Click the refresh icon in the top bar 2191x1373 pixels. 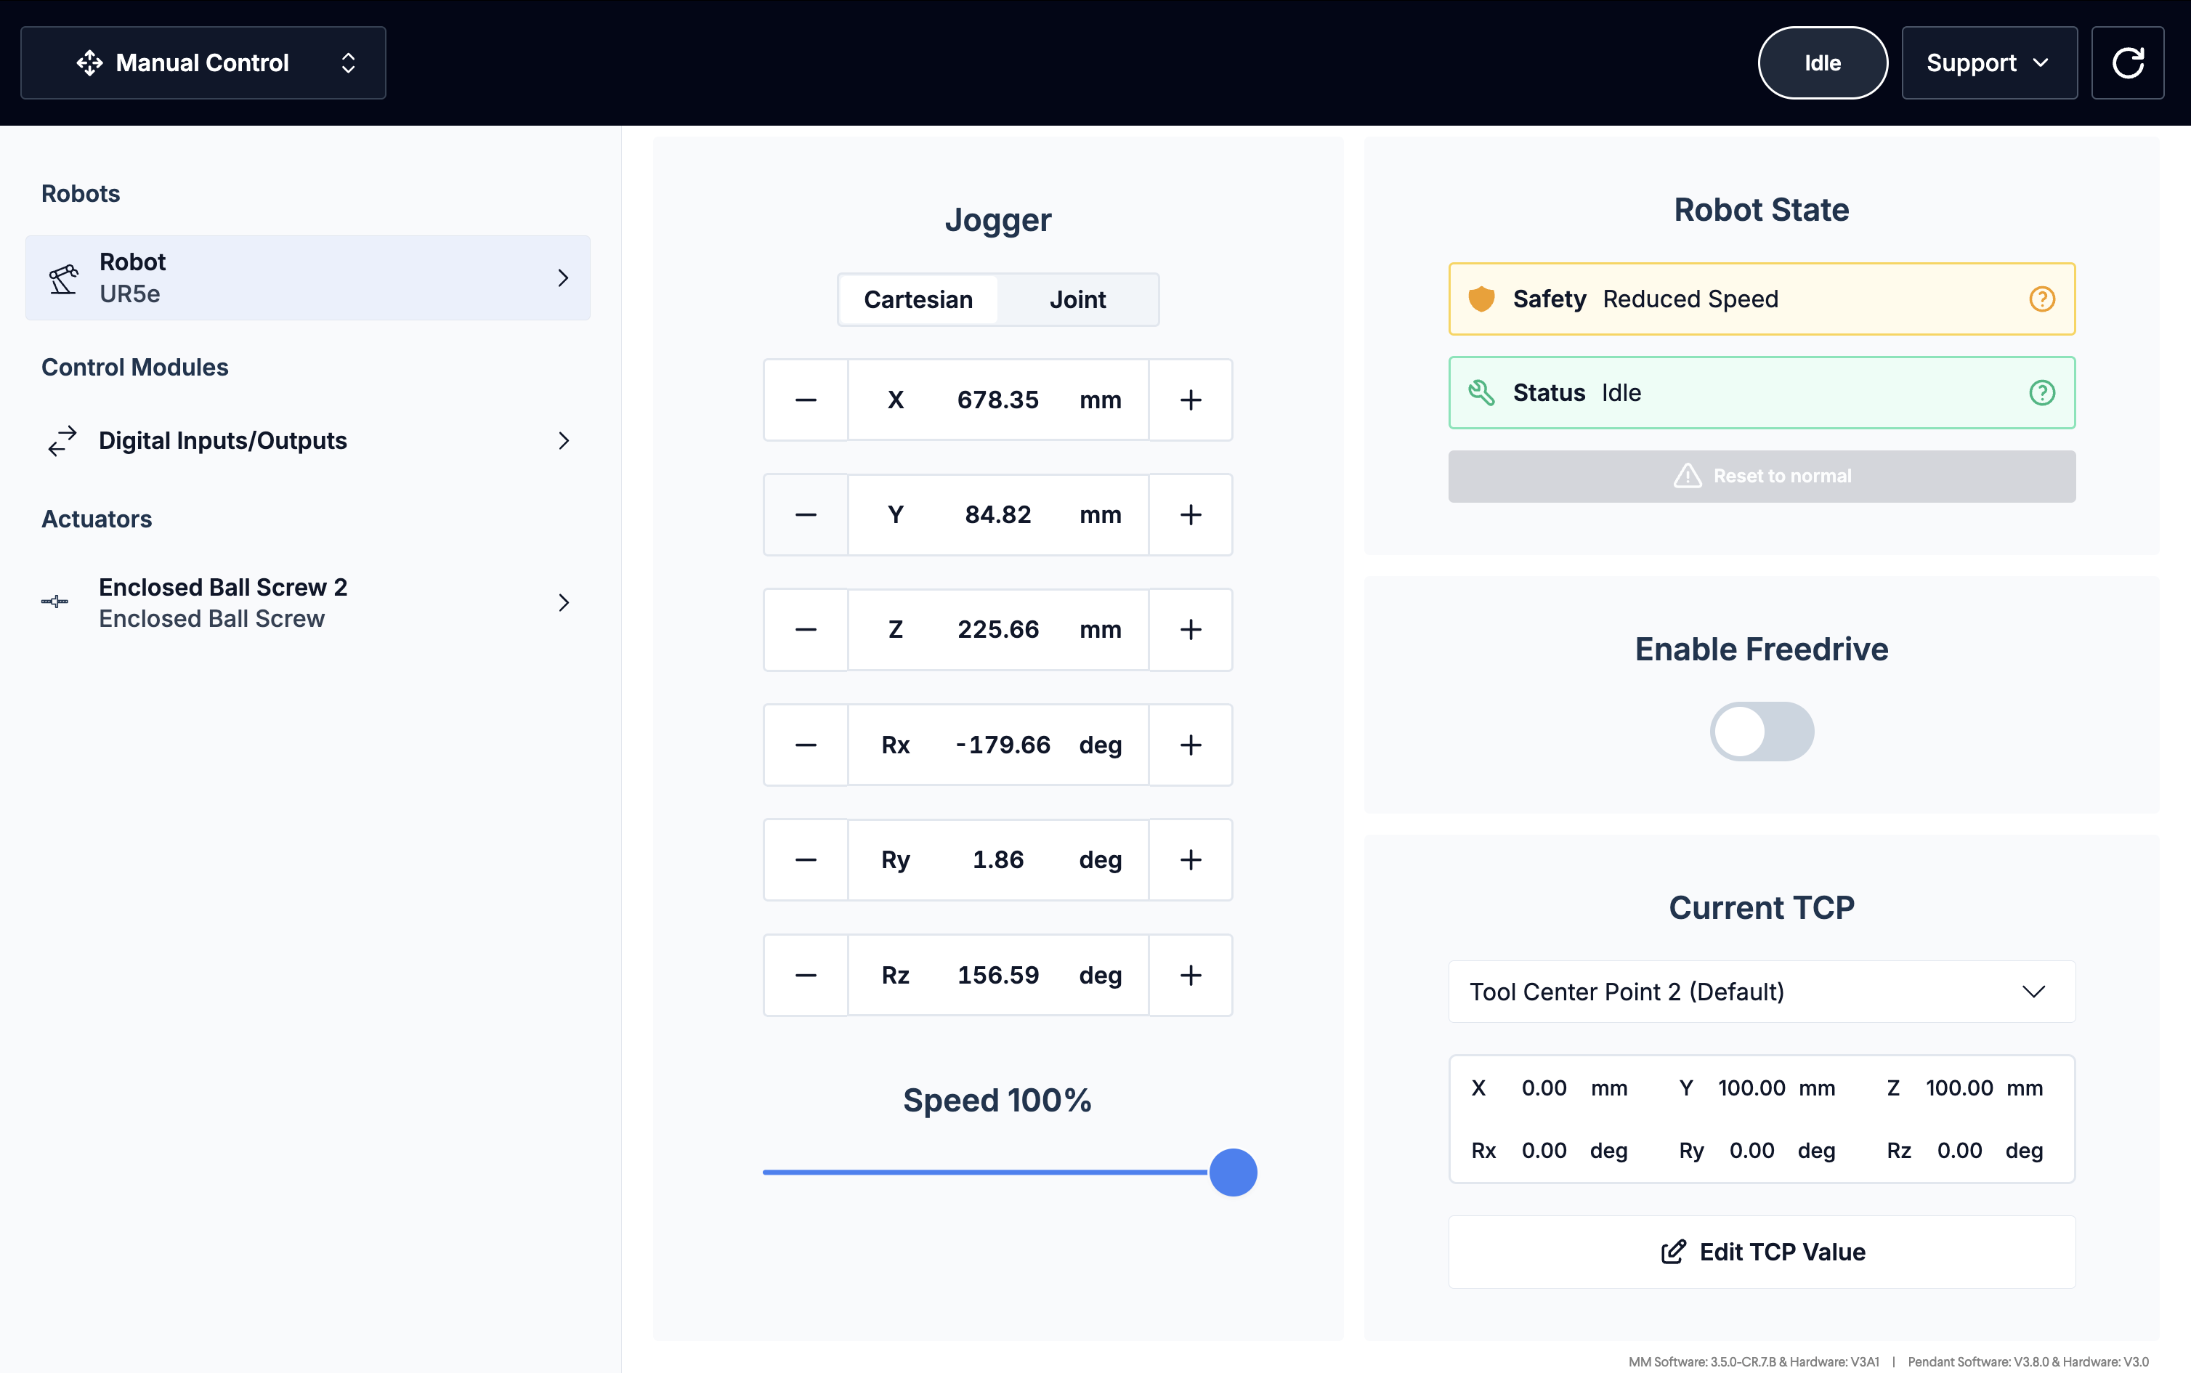2128,62
